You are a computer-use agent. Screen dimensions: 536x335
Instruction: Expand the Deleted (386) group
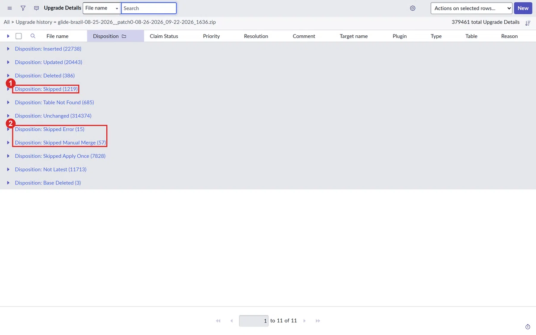[8, 75]
